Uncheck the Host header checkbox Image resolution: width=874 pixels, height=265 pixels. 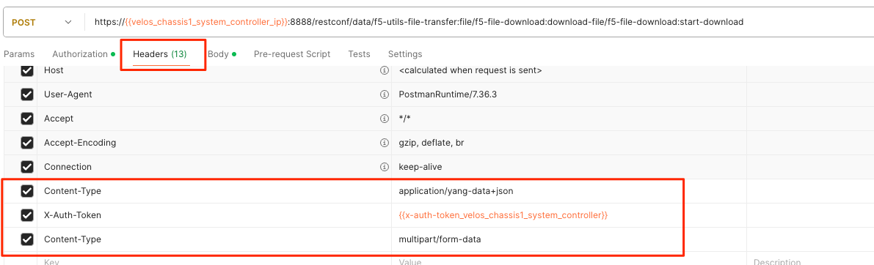(26, 70)
